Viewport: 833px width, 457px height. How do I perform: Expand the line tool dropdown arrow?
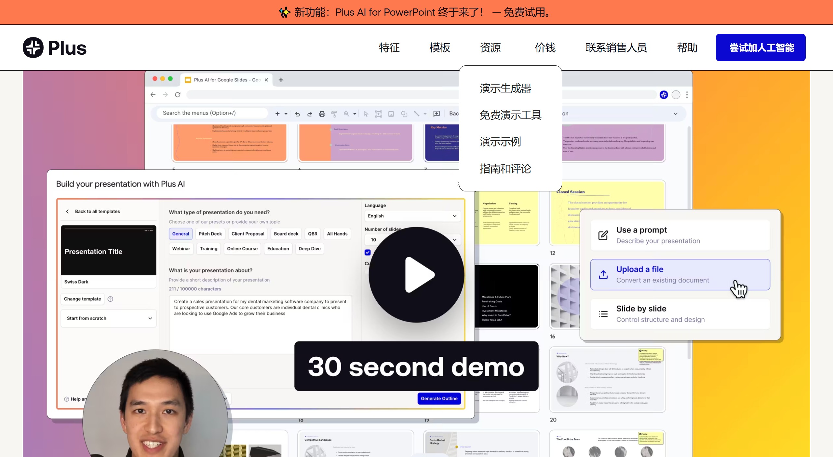coord(425,114)
